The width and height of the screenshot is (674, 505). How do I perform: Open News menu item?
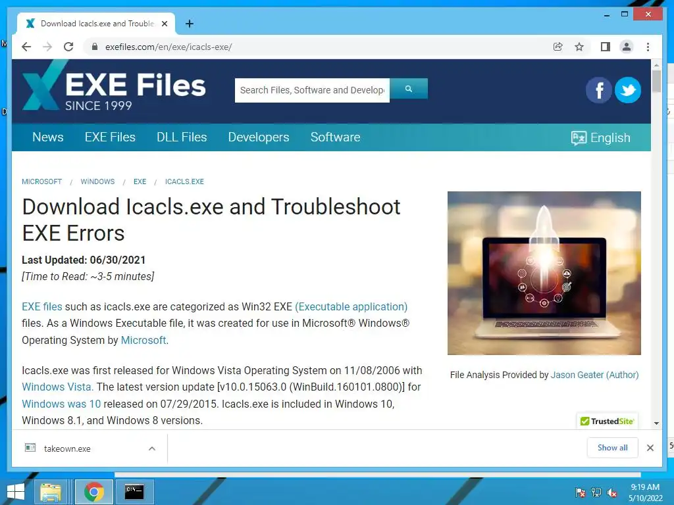47,137
